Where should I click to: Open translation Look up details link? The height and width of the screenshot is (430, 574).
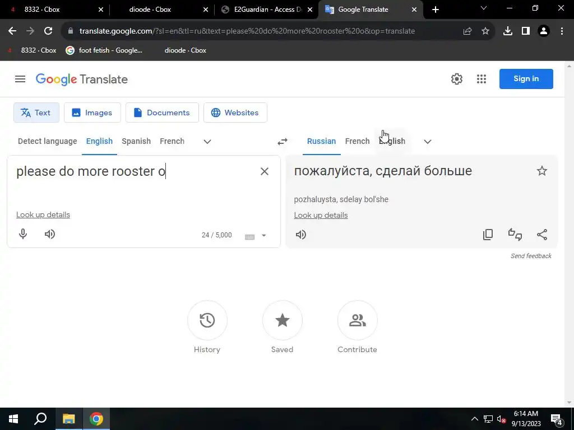coord(321,215)
